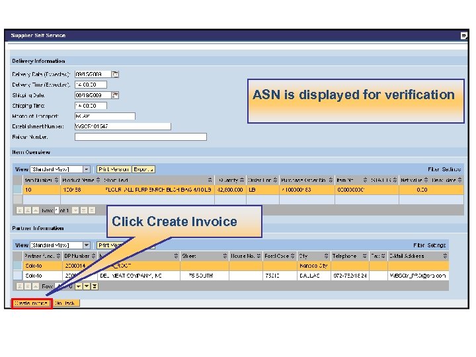The width and height of the screenshot is (476, 357).
Task: Focus the Shipping Date field
Action: [93, 95]
